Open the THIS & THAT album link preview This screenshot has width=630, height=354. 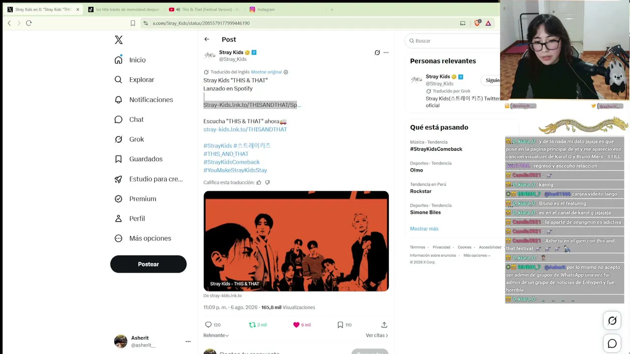pos(296,241)
